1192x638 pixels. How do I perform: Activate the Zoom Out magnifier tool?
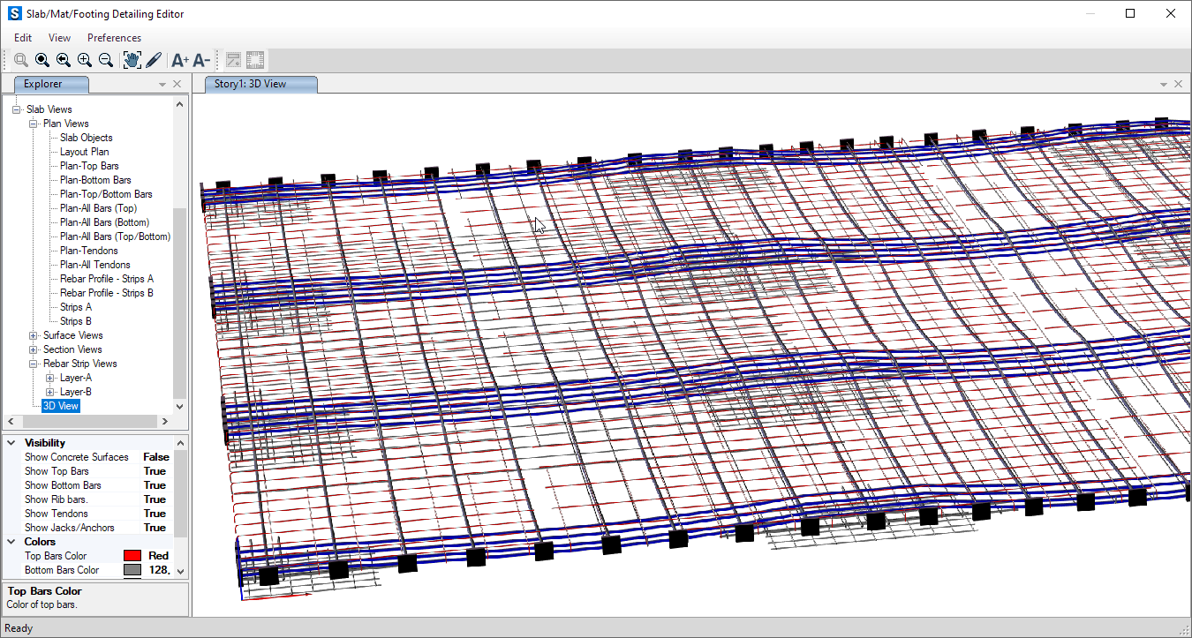tap(105, 59)
